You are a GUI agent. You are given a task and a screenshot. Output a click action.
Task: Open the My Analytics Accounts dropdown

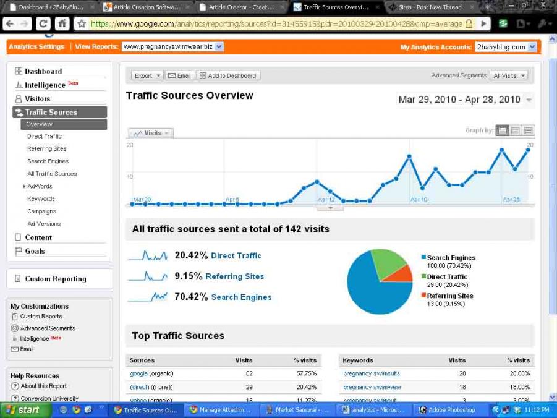[506, 47]
